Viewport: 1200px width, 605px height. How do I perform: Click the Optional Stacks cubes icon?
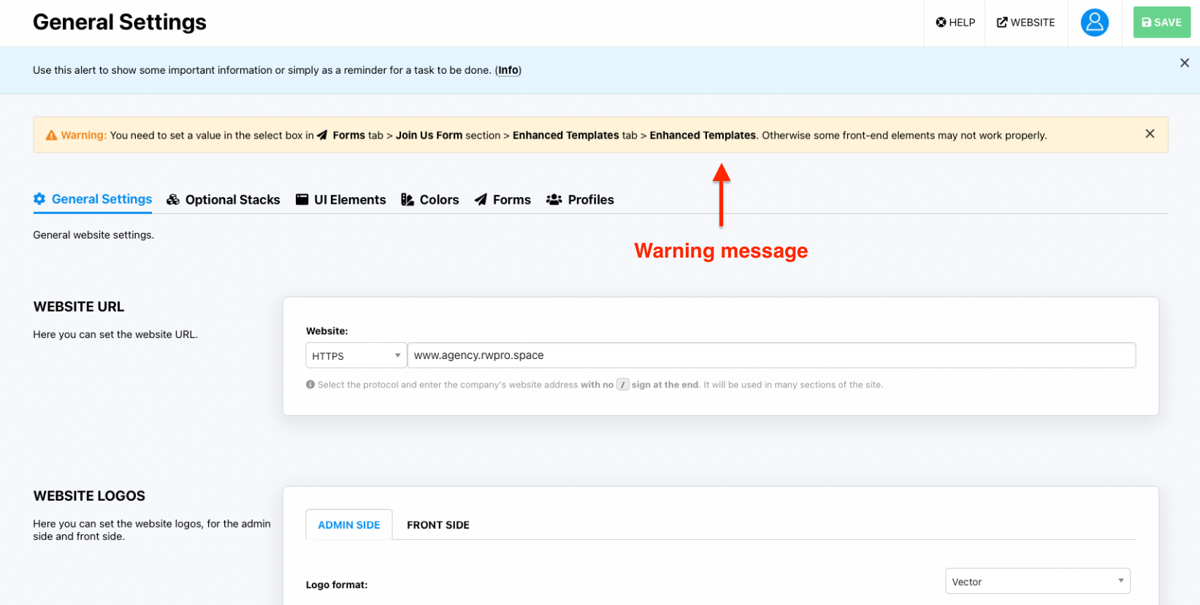coord(173,200)
